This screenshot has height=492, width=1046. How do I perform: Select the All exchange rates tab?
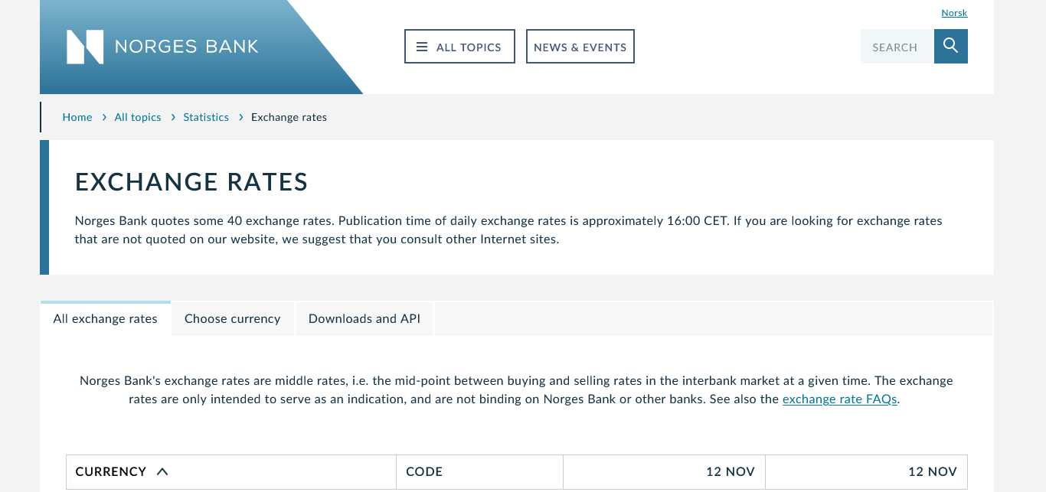pos(106,319)
